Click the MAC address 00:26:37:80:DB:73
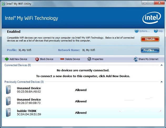 pyautogui.click(x=29, y=103)
